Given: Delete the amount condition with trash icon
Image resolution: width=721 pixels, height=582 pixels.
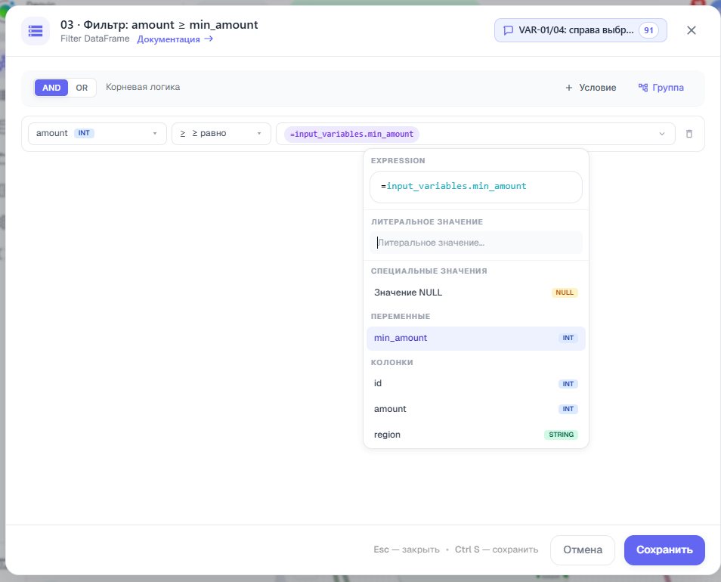Looking at the screenshot, I should [689, 134].
